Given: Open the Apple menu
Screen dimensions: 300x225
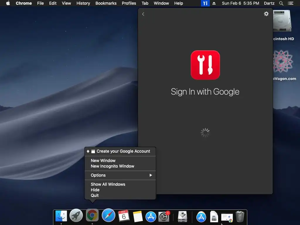Looking at the screenshot, I should coord(8,3).
